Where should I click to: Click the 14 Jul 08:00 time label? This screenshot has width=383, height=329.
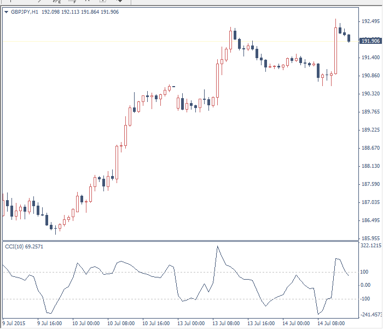(x=332, y=323)
